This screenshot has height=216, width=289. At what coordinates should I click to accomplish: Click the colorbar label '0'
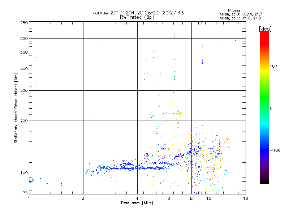point(271,108)
